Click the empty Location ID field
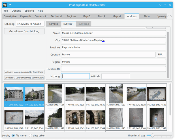The image size is (175, 140). point(113,69)
